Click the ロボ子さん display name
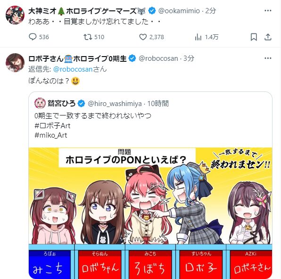The width and height of the screenshot is (281, 279). point(46,58)
